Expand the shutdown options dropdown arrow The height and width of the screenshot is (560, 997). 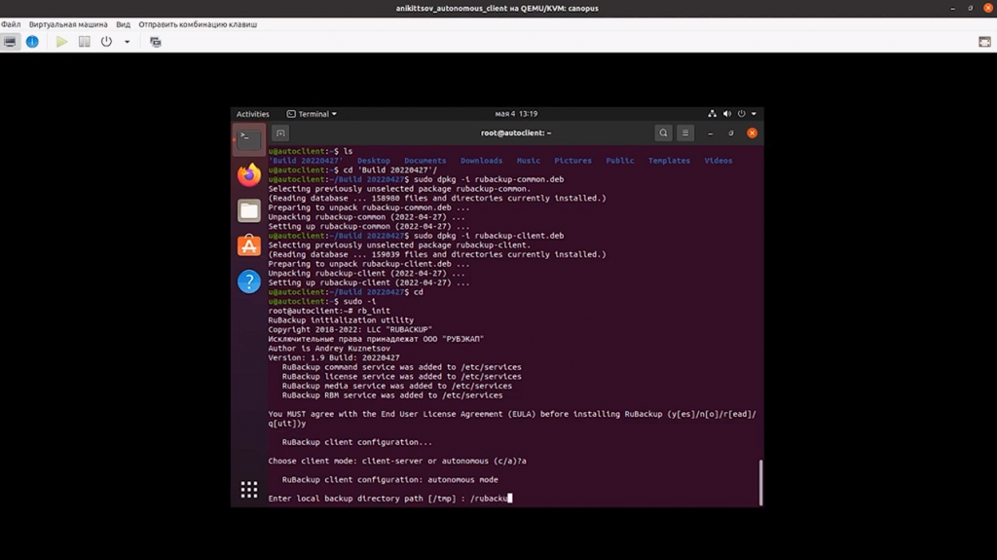click(x=128, y=42)
